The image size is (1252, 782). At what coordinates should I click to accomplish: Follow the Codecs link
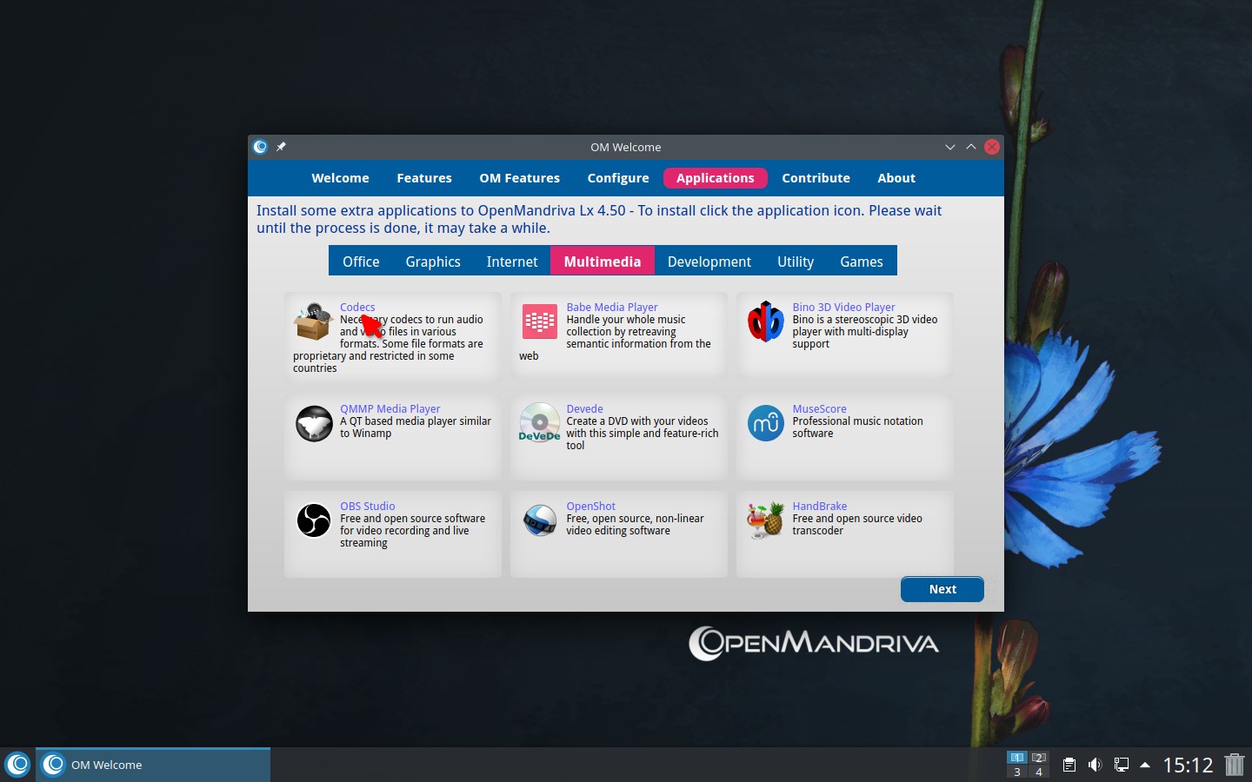(x=357, y=307)
